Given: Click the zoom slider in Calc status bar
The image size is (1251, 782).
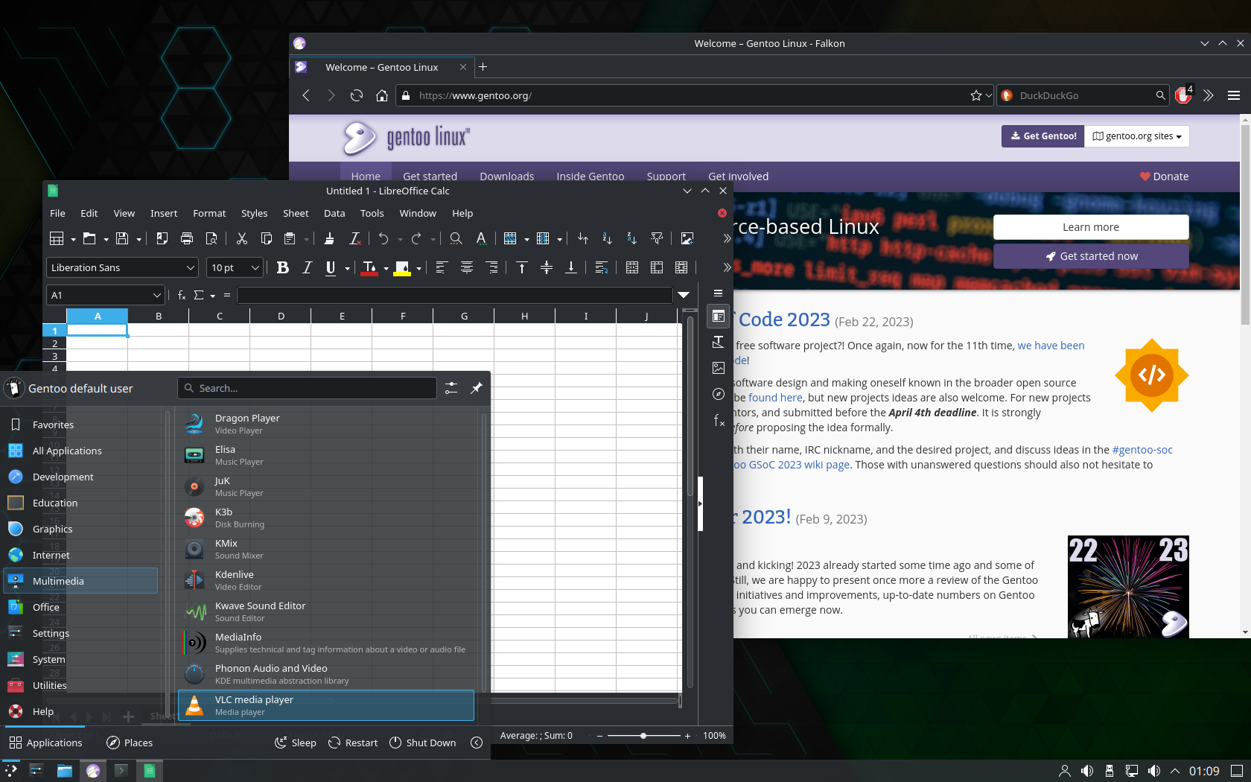Looking at the screenshot, I should tap(643, 736).
